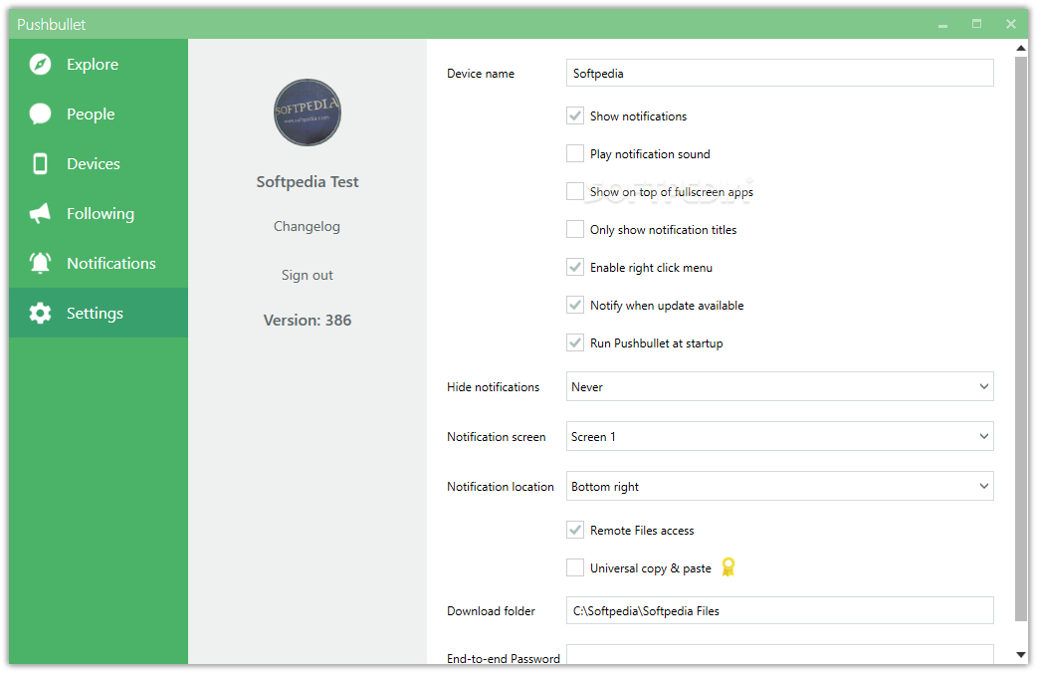Click the scrollbar down arrow
This screenshot has height=673, width=1037.
coord(1021,655)
